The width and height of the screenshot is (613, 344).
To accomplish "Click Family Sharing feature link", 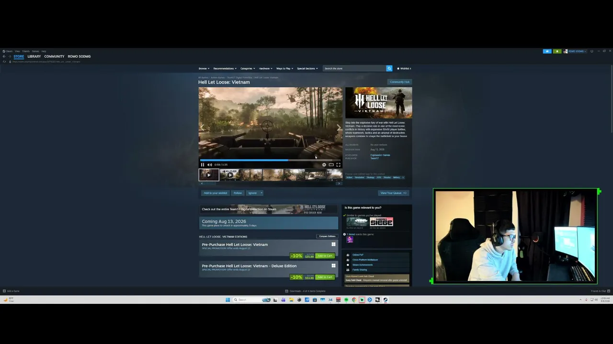I will point(360,270).
